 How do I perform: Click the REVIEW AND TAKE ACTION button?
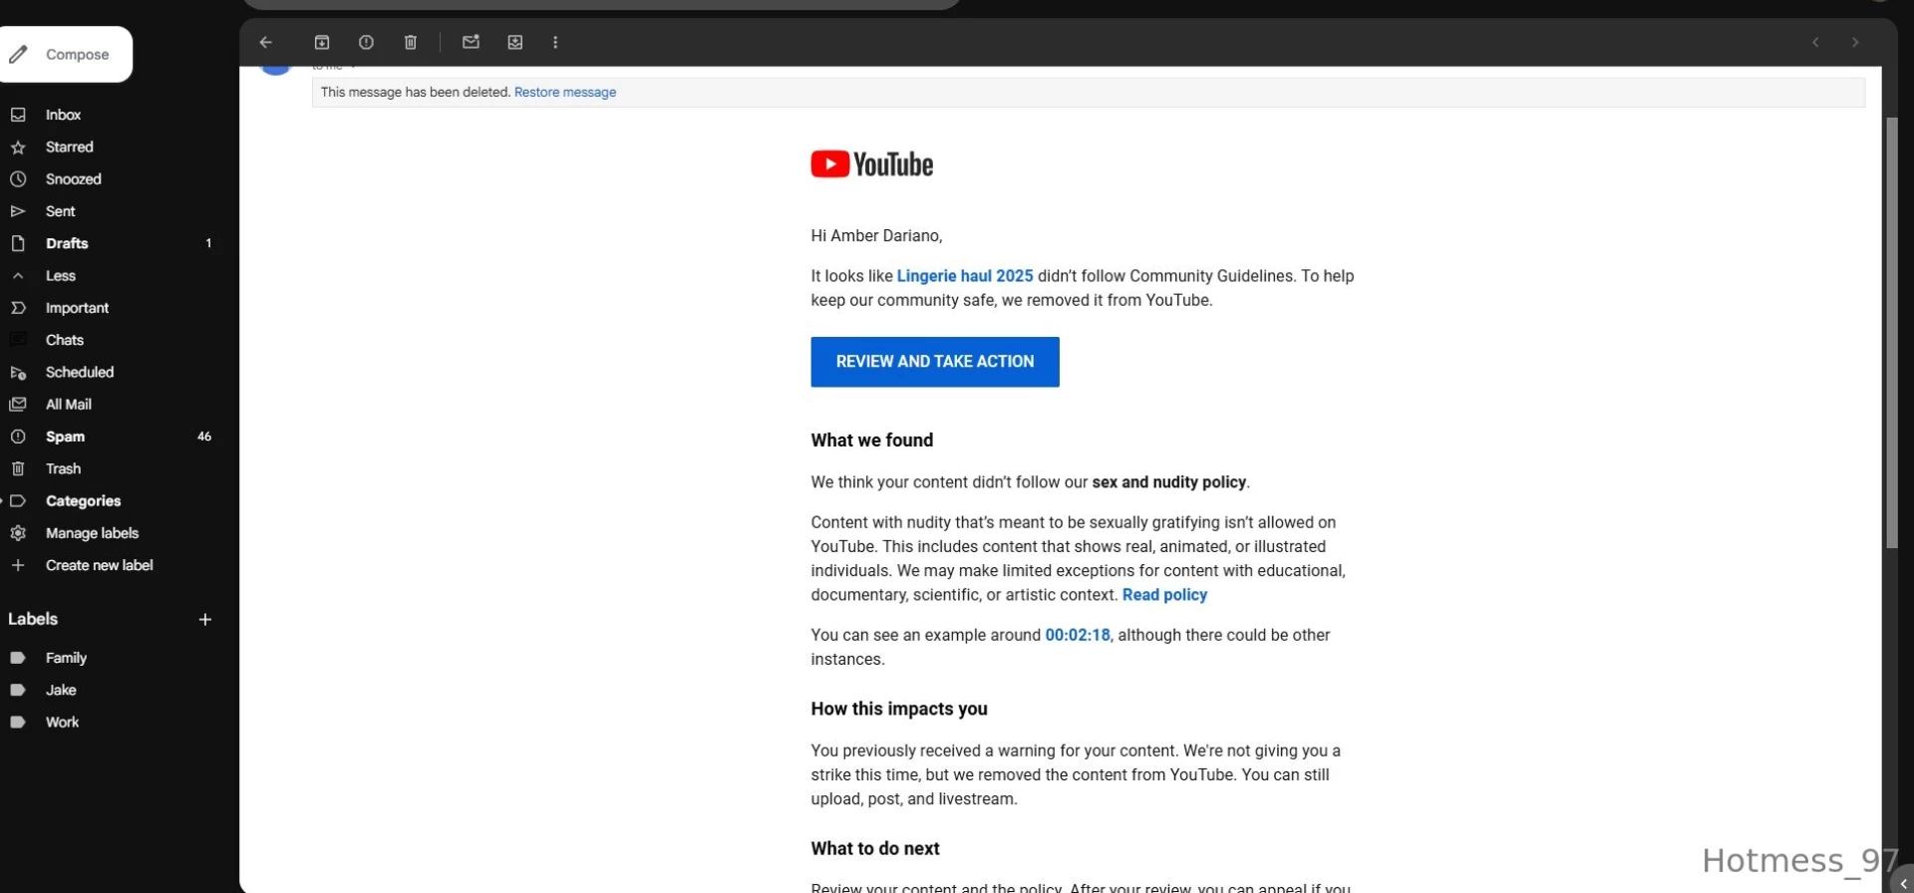(934, 362)
